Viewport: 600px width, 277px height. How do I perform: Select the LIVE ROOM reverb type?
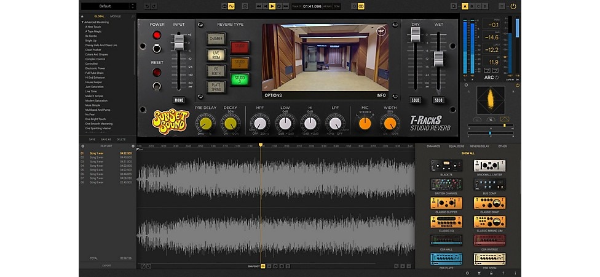tap(216, 55)
